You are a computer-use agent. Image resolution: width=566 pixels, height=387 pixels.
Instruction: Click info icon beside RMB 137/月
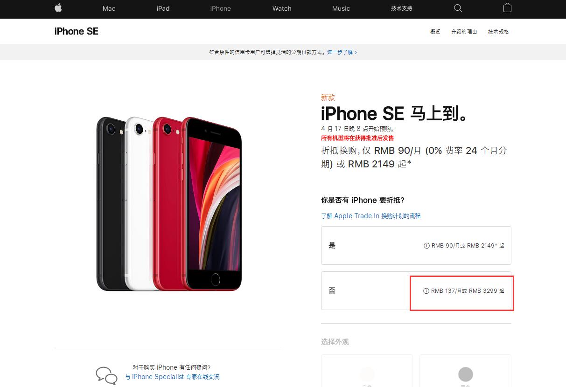[x=426, y=291]
